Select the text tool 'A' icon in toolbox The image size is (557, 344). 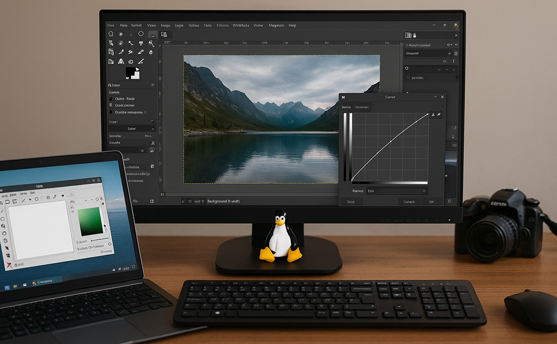[121, 61]
